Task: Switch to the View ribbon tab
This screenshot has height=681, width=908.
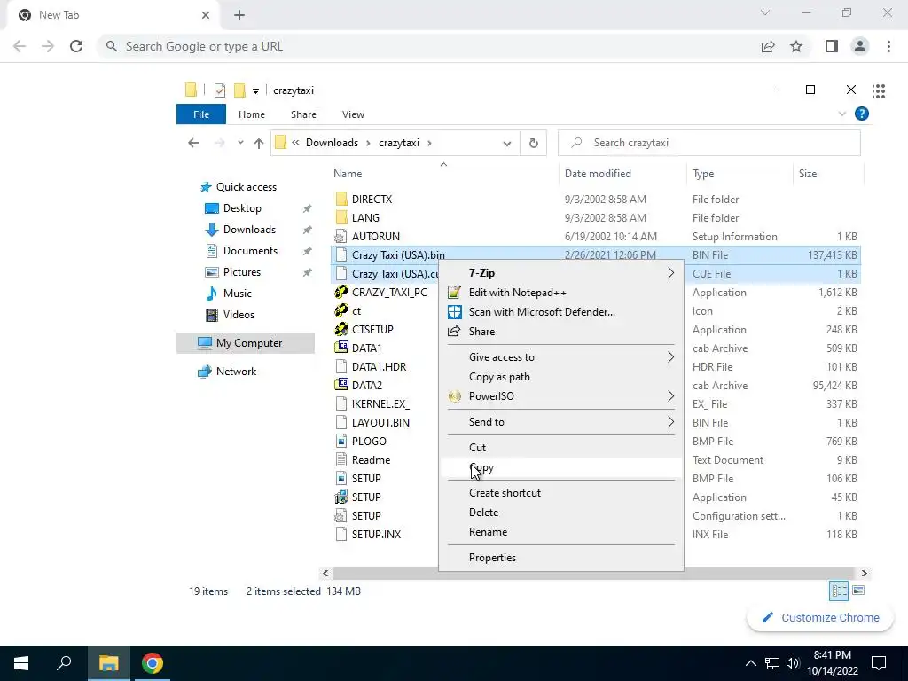Action: pyautogui.click(x=353, y=114)
